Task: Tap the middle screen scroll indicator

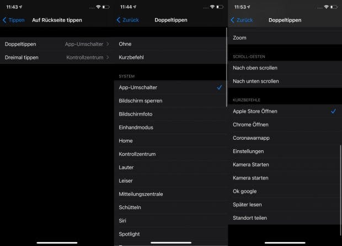Action: pyautogui.click(x=227, y=67)
